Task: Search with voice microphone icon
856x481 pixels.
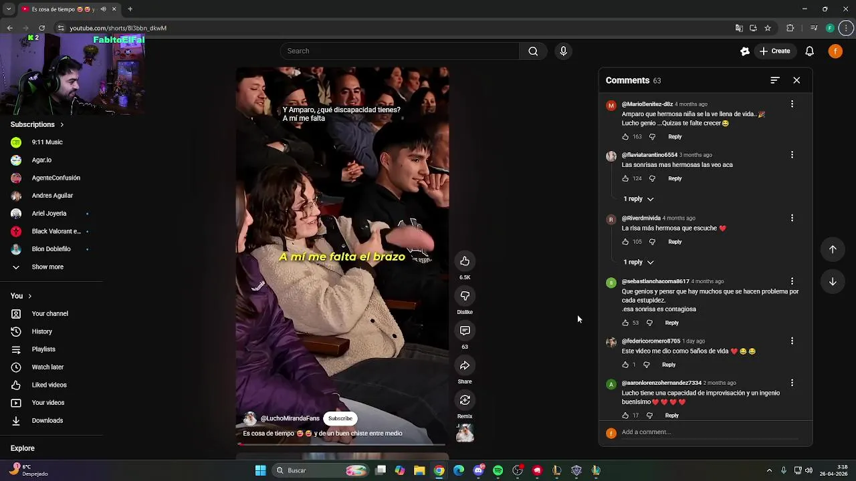Action: pos(563,51)
